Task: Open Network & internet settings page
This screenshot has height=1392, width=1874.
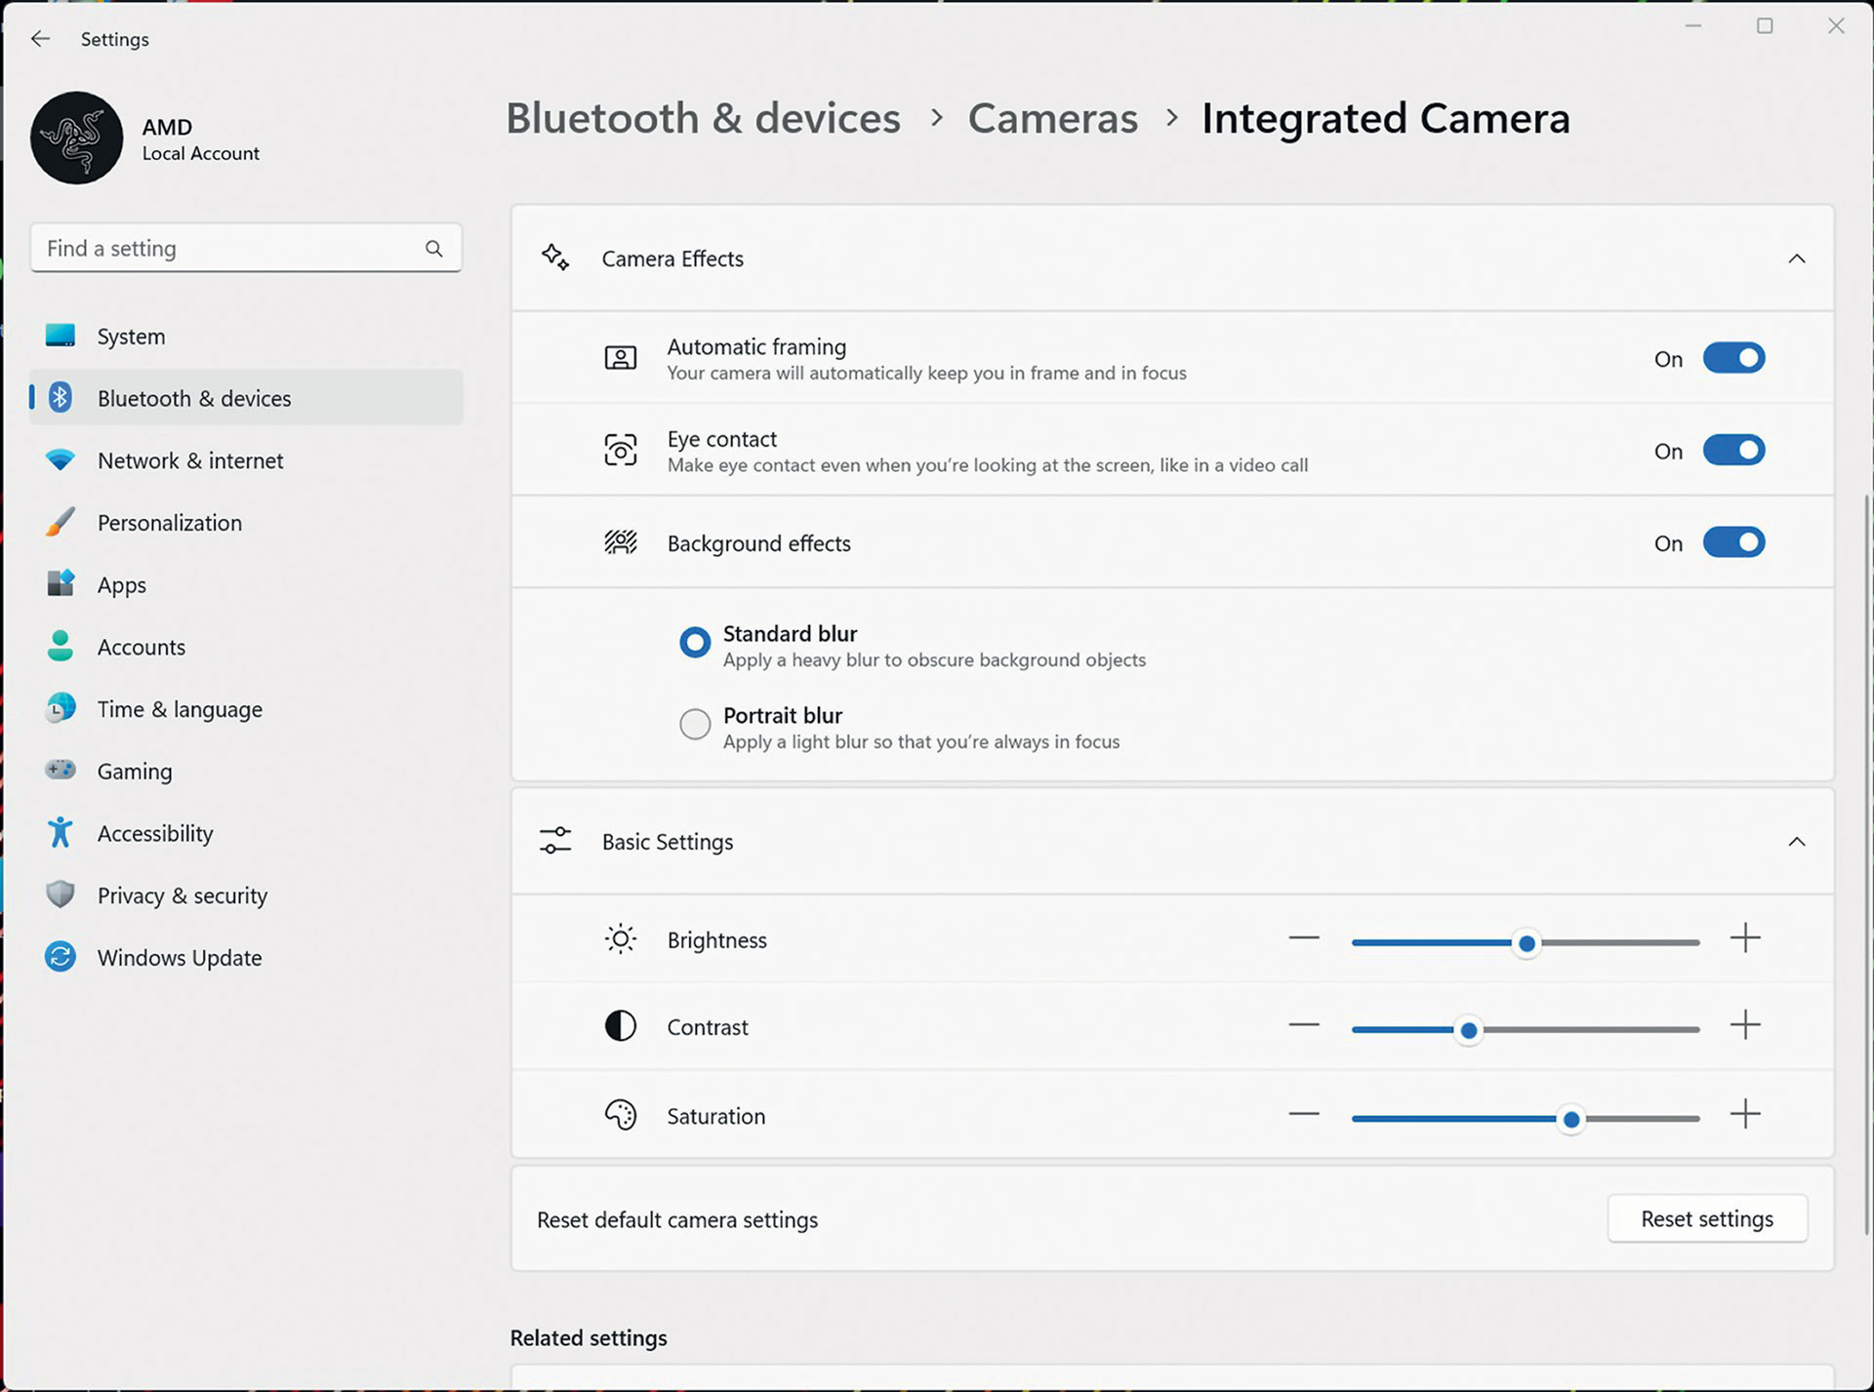Action: [x=190, y=460]
